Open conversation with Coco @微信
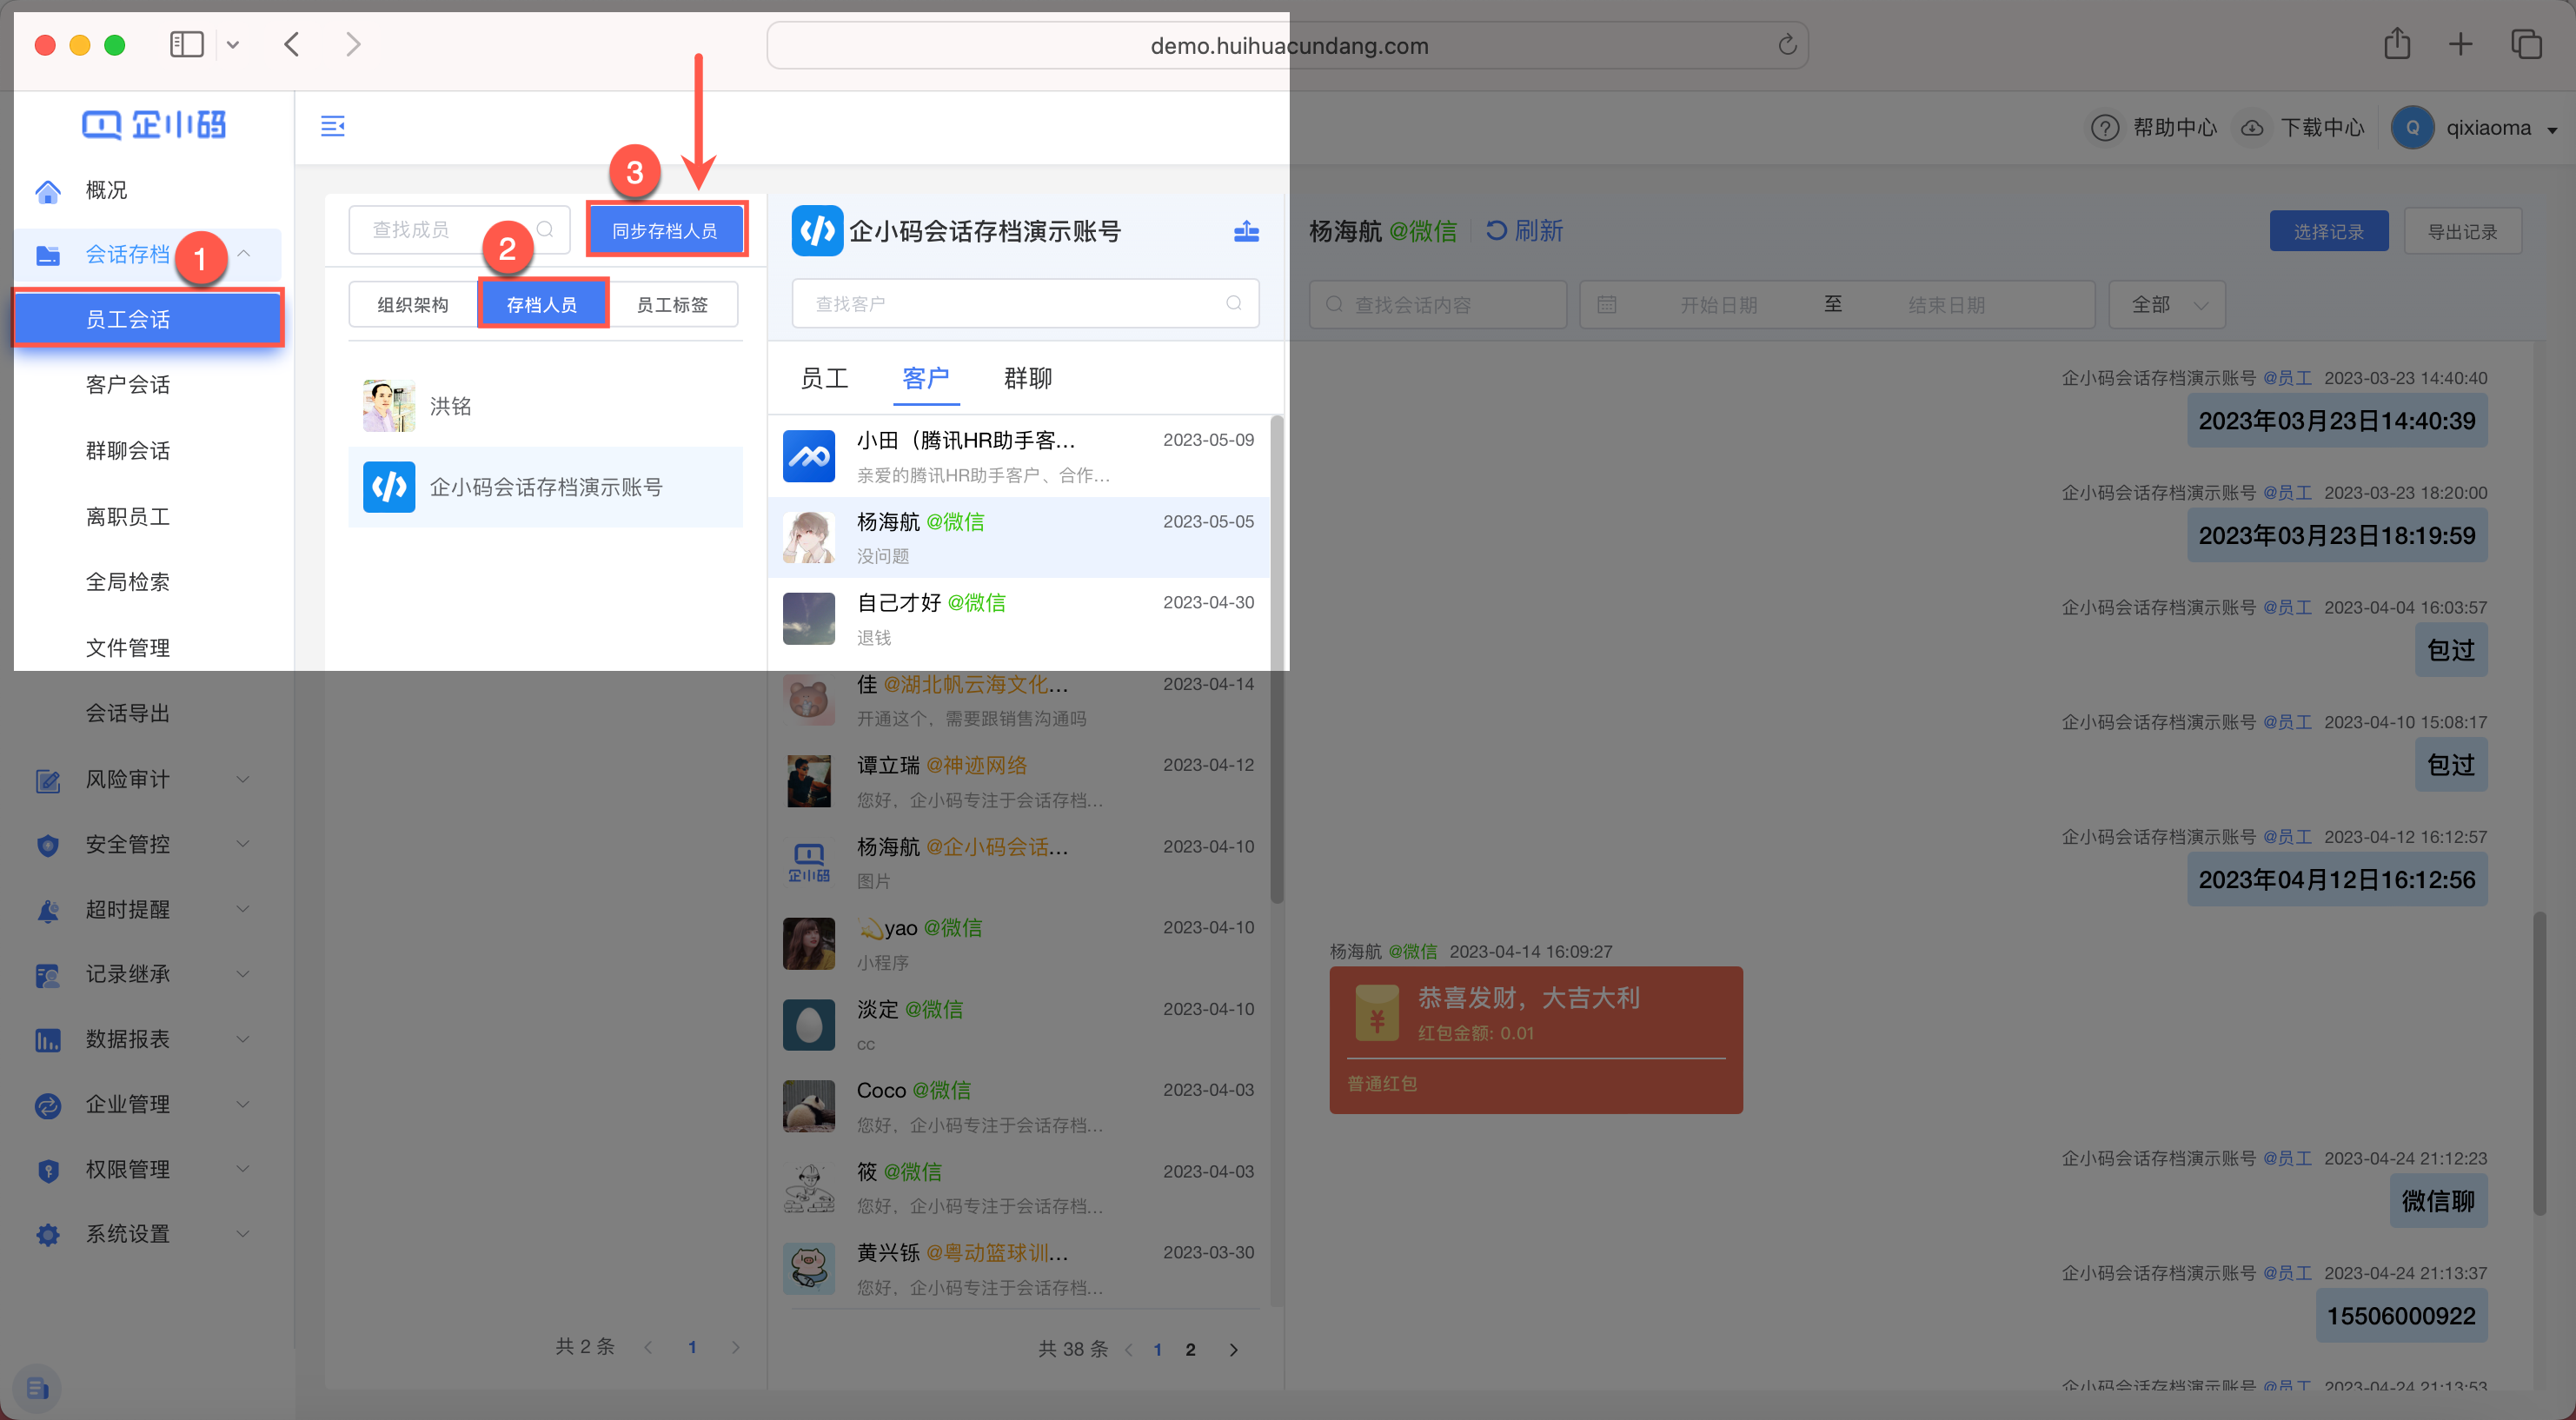The height and width of the screenshot is (1420, 2576). tap(1019, 1107)
